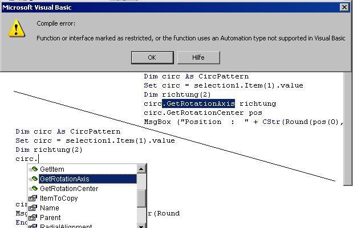
Task: Click the method icon next to GetRotationCenter
Action: point(33,189)
